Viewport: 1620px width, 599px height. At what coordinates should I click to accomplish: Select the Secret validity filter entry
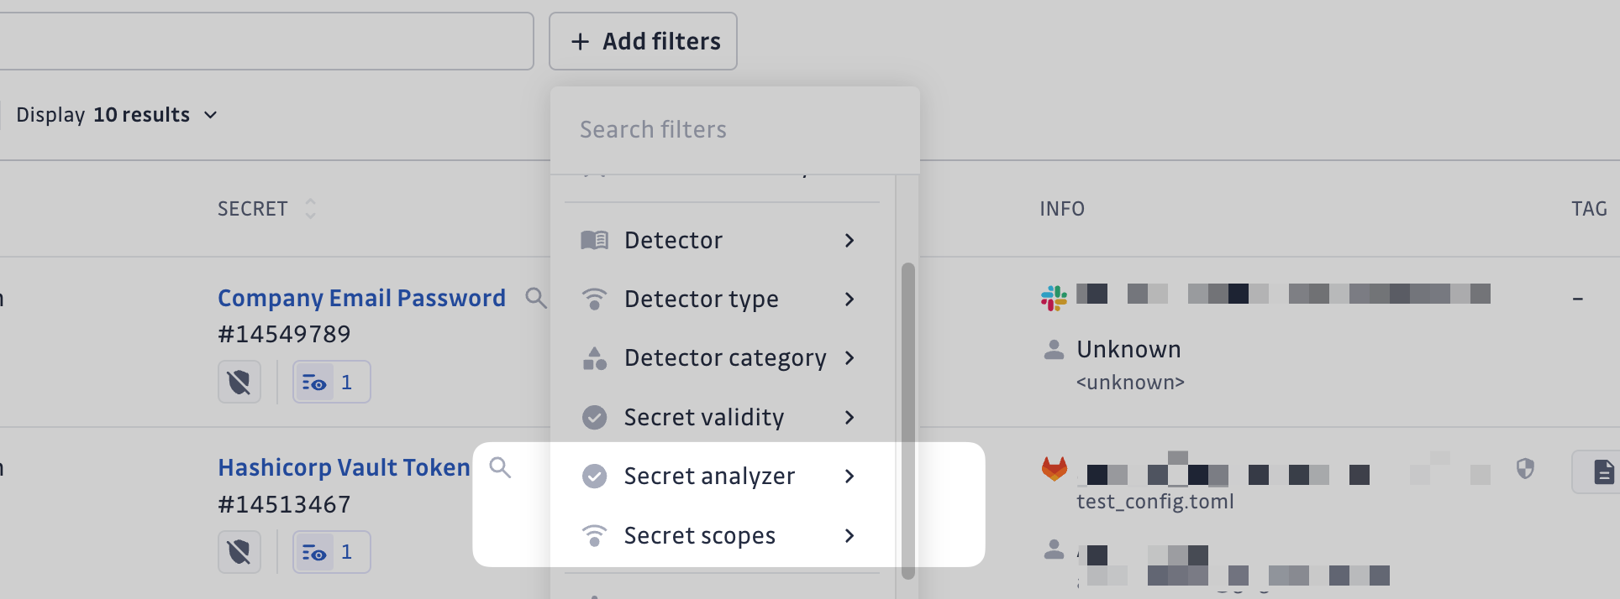[704, 417]
